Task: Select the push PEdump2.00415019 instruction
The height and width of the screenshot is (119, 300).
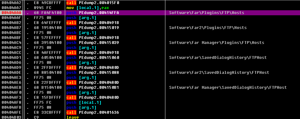Action: [x=93, y=28]
